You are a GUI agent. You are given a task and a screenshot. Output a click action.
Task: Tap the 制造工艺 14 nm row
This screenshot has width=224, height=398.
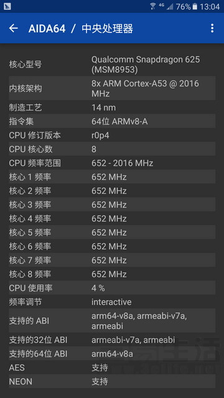112,108
